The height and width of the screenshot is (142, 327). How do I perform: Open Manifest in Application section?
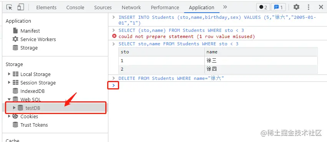click(x=30, y=31)
